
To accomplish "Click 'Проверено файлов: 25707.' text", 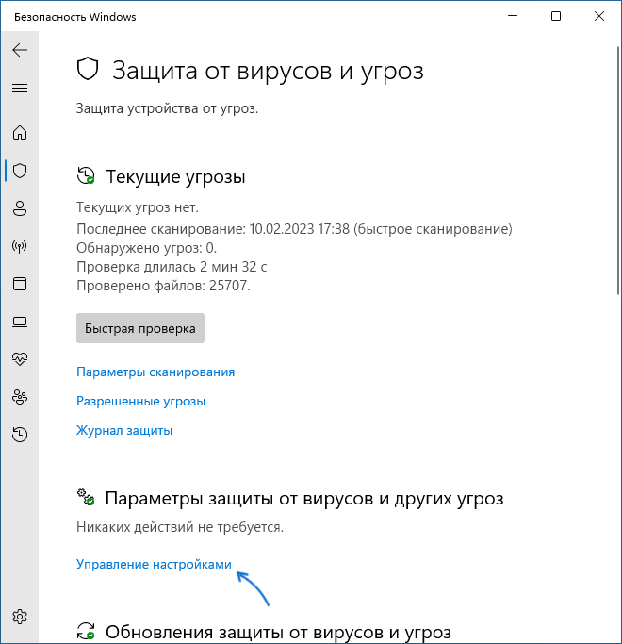I will click(163, 286).
